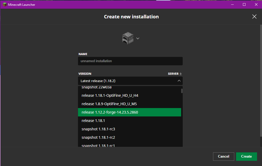Select snapshot 1.18.1-rc3
Screen dimensions: 262x166
point(130,129)
